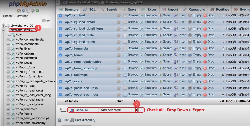The width and height of the screenshot is (250, 126).
Task: Open the settings gear icon in sidebar
Action: [x=33, y=11]
